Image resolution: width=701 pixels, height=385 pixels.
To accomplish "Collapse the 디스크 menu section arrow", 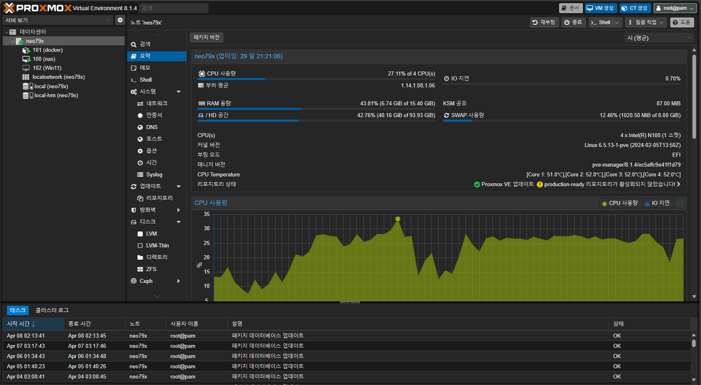I will click(x=179, y=222).
